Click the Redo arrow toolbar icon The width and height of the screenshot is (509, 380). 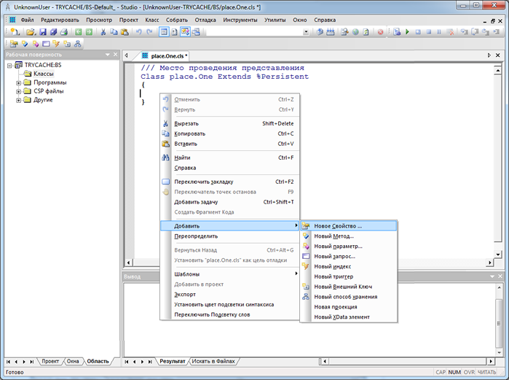[x=149, y=32]
